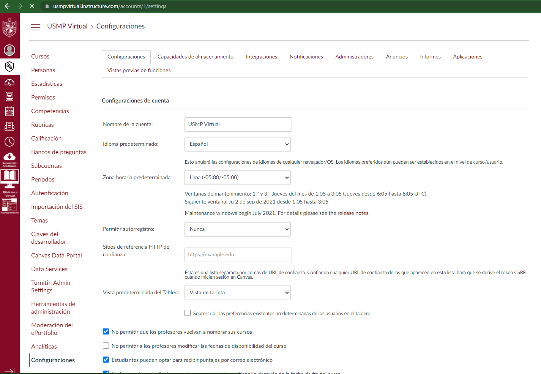
Task: Select Configuraciones in the sidebar menu
Action: [x=53, y=360]
